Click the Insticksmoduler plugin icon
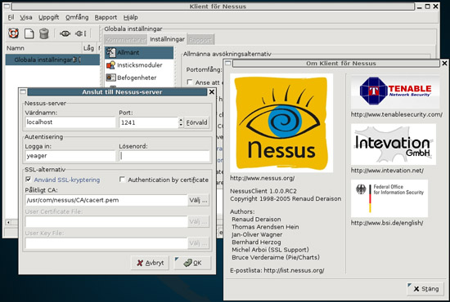This screenshot has width=450, height=302. (110, 65)
